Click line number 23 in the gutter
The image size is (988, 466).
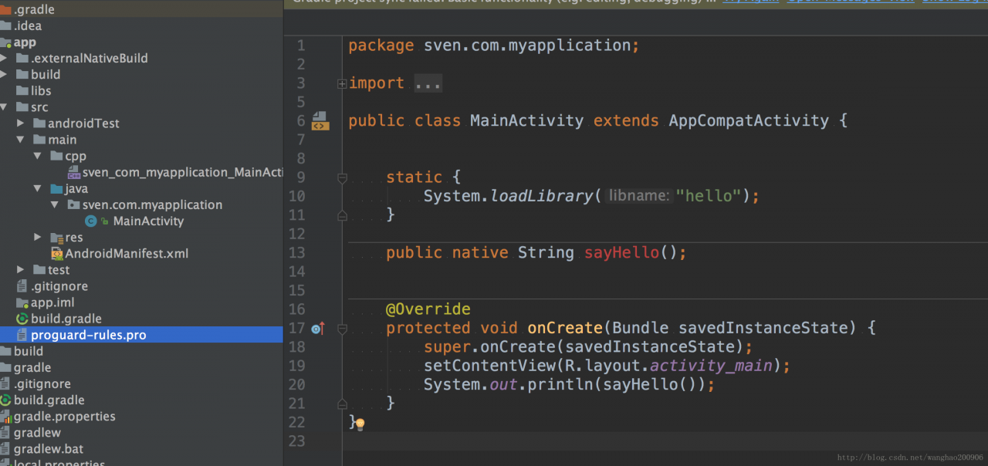296,441
